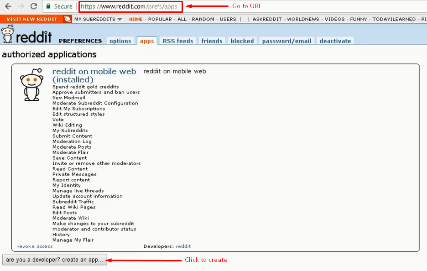427x271 pixels.
Task: Click 'Read Content' permission text
Action: pyautogui.click(x=70, y=169)
